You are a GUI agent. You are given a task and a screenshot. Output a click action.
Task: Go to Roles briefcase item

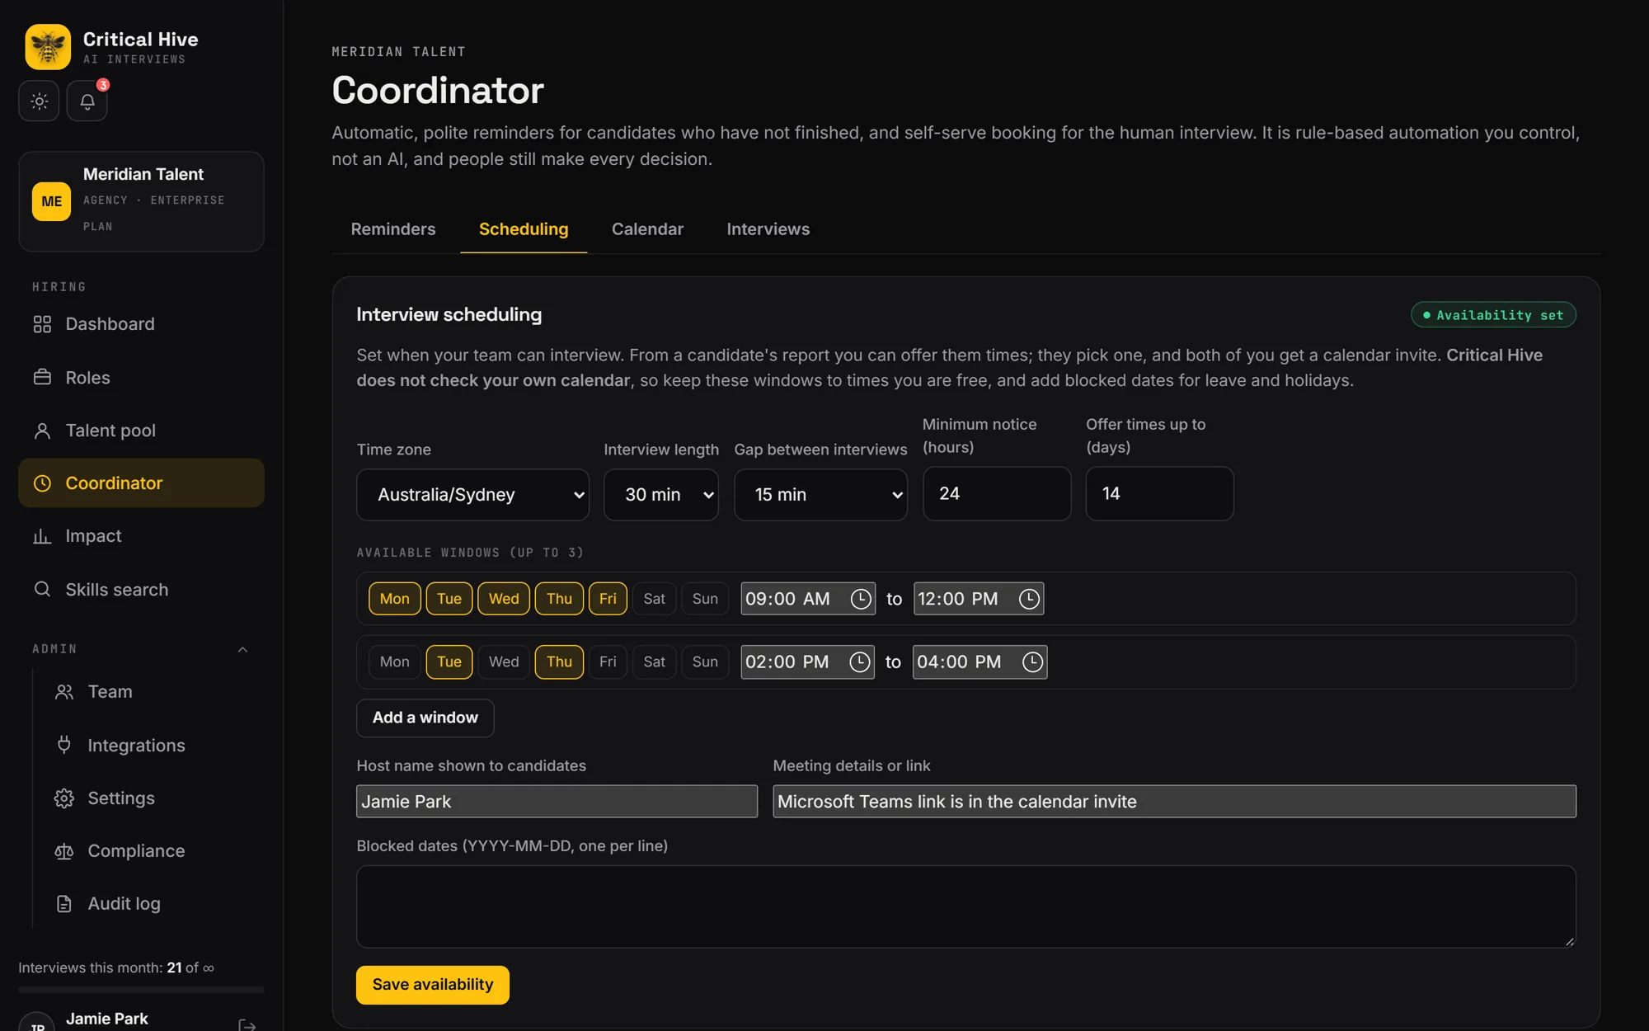(x=141, y=377)
